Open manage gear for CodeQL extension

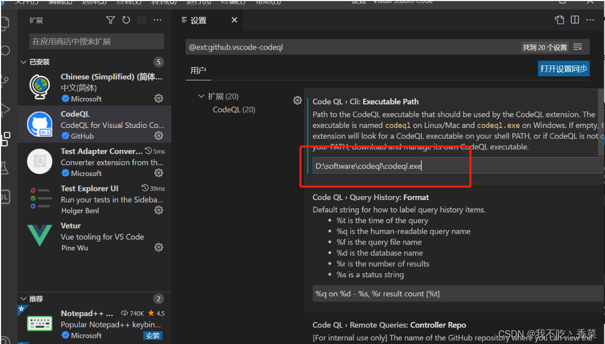(158, 136)
